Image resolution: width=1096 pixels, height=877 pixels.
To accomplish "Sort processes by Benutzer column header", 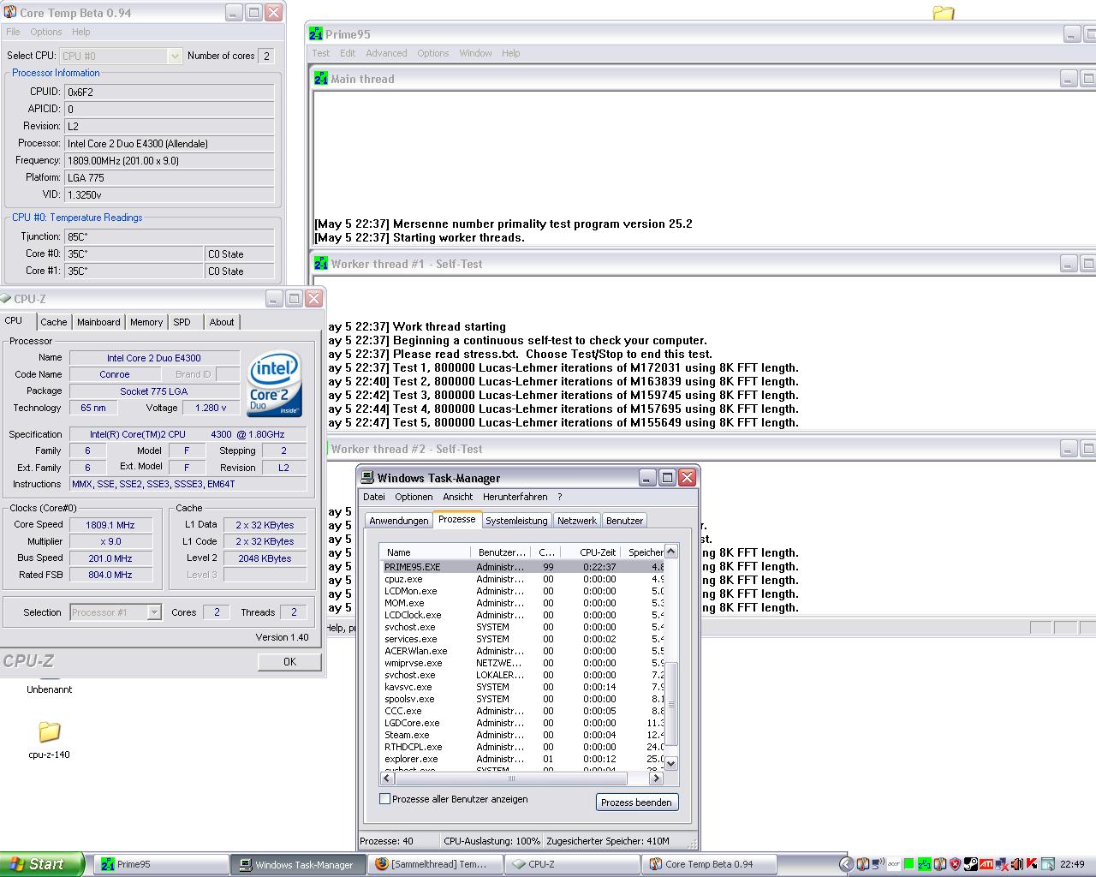I will (x=501, y=552).
